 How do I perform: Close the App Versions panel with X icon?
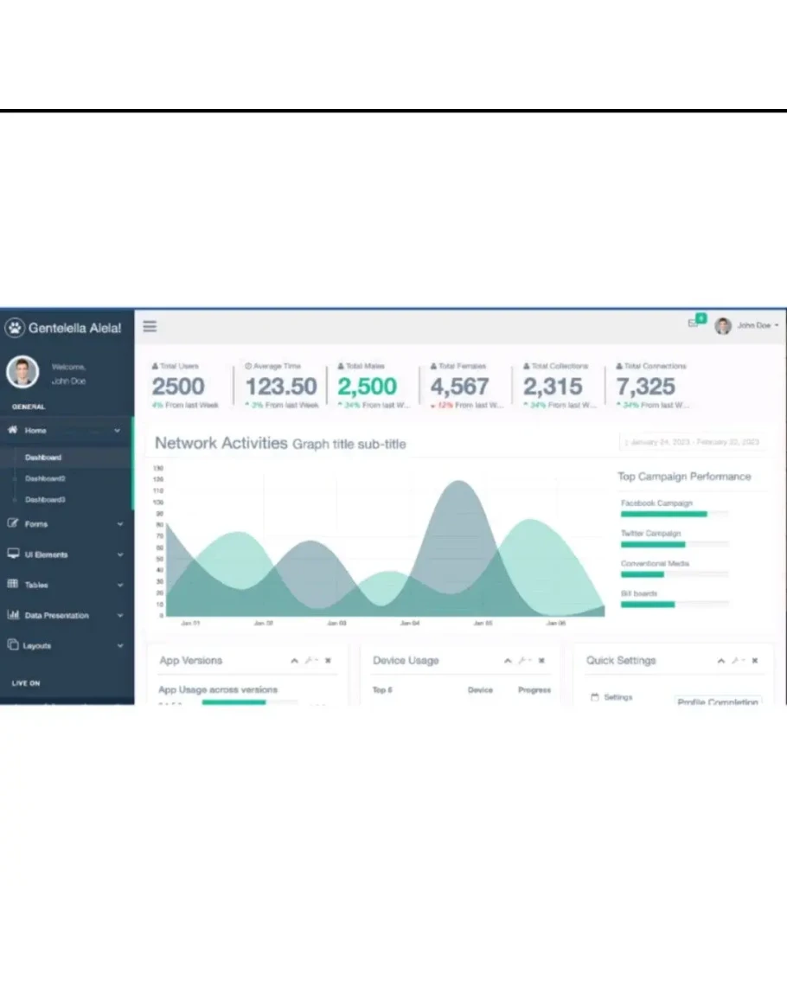[328, 661]
